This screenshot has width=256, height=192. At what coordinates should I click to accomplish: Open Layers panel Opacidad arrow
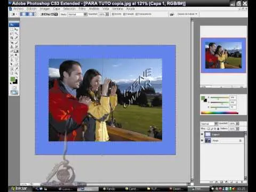pos(237,124)
